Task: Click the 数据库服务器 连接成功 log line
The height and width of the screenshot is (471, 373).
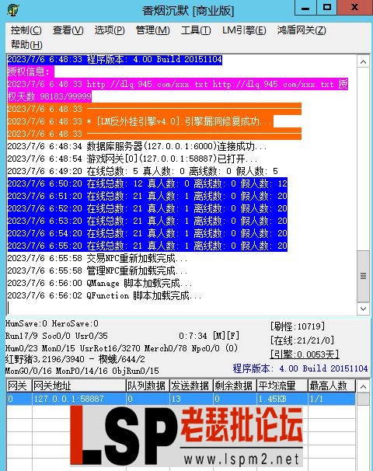Action: pos(137,146)
